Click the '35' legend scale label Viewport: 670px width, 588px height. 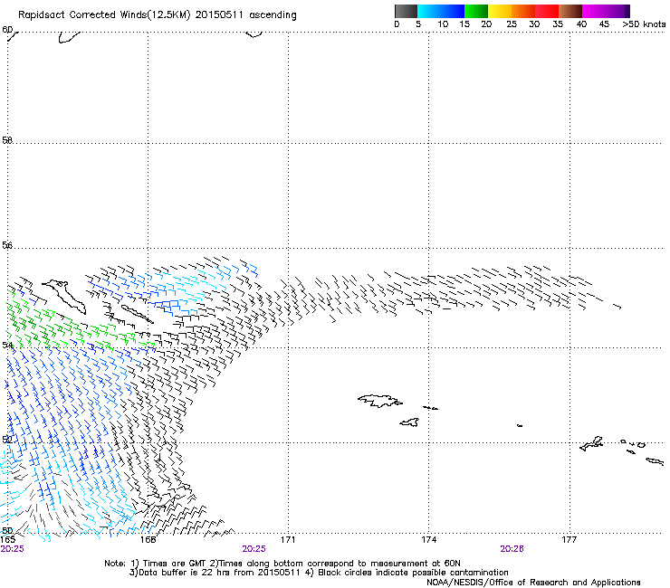(558, 24)
